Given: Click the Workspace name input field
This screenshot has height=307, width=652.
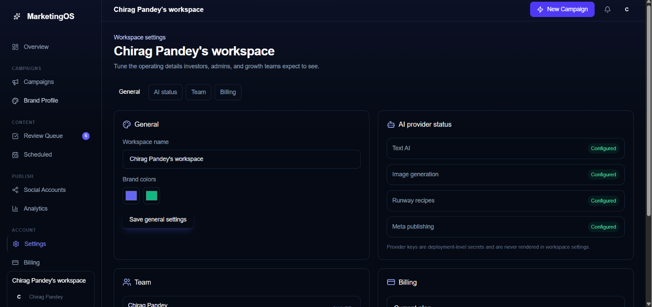Looking at the screenshot, I should pos(242,159).
